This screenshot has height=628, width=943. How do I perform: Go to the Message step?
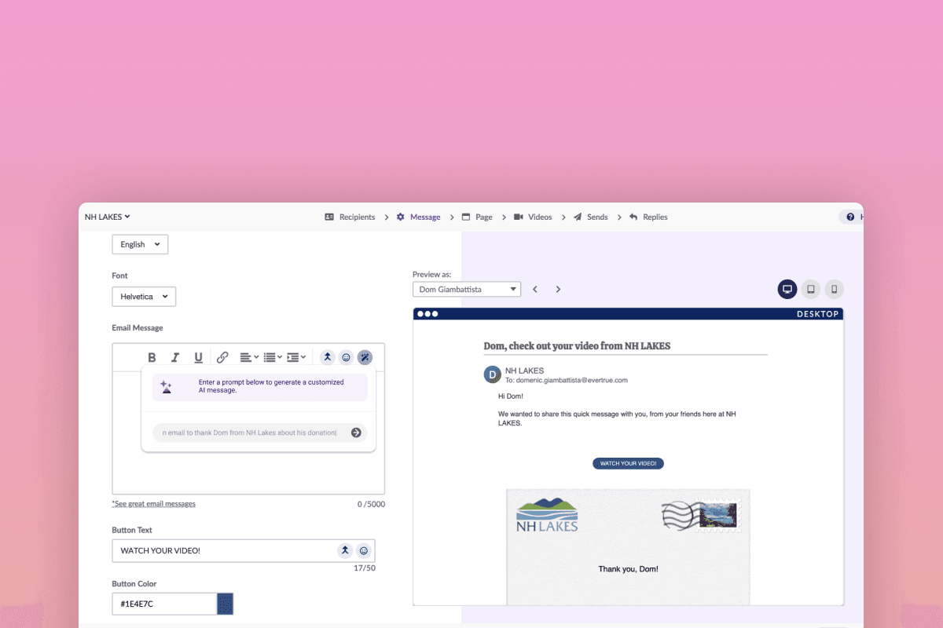(418, 217)
